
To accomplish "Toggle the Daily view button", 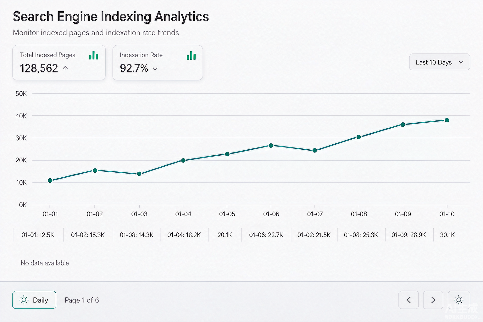I will coord(34,300).
